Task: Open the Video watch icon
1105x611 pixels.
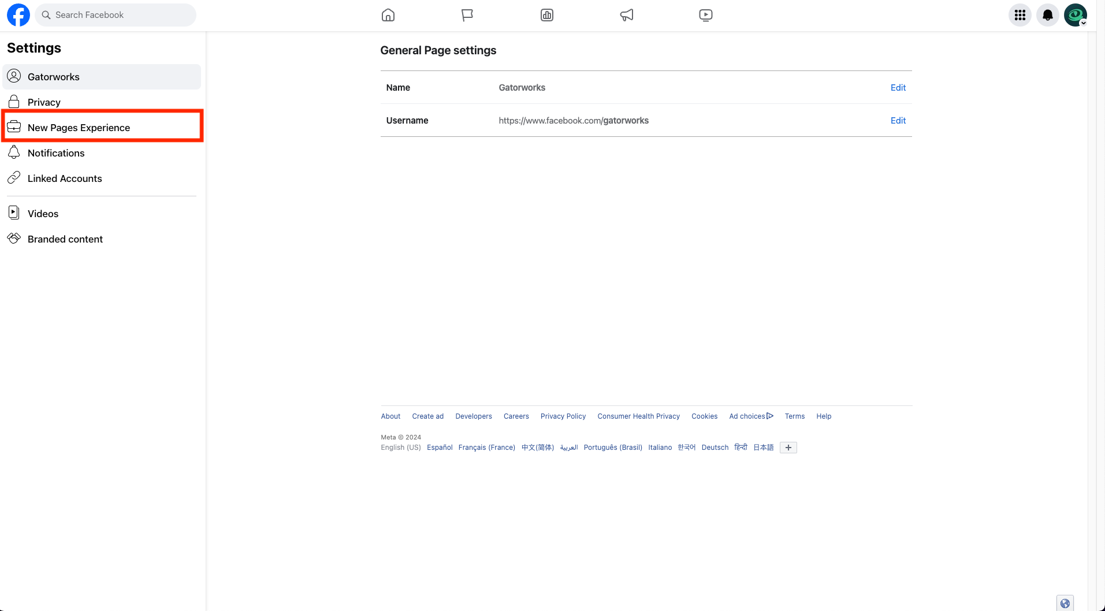Action: (x=705, y=14)
